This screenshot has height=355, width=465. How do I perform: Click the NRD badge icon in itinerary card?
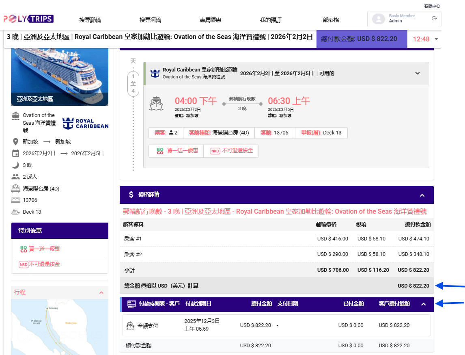click(x=215, y=151)
